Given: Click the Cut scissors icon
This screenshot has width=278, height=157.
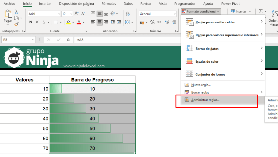Looking at the screenshot, I should [16, 12].
